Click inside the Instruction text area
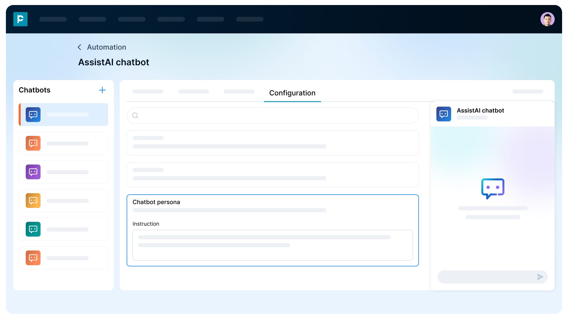Screen dimensions: 568x319 point(272,245)
